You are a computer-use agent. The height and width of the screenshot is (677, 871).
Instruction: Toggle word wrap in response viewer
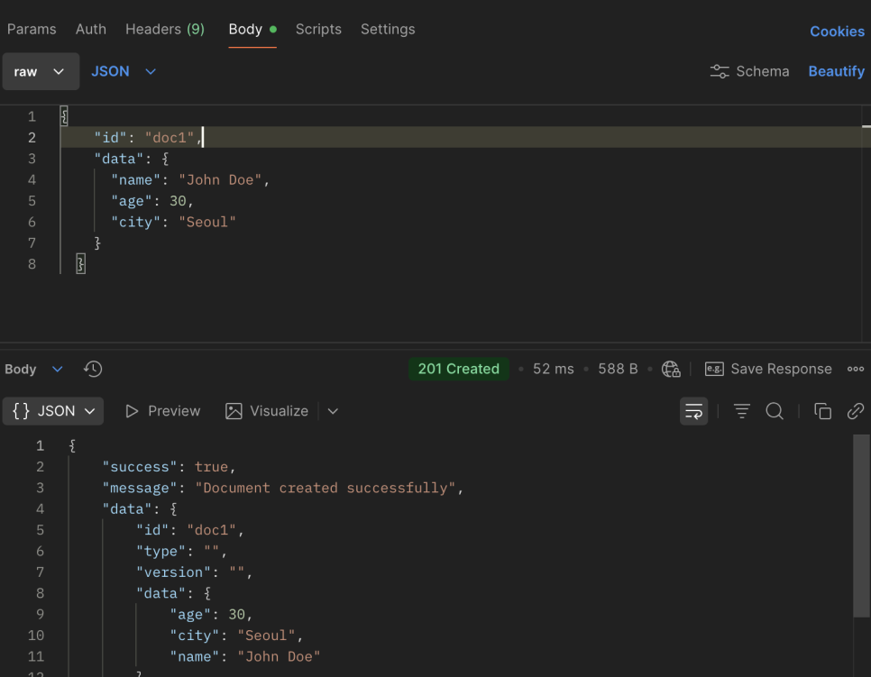tap(693, 411)
